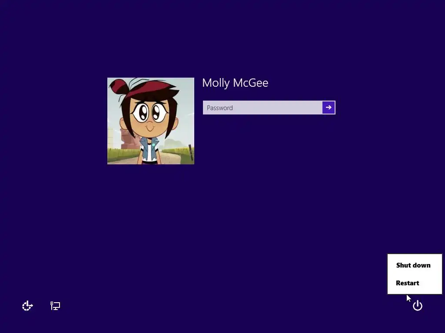Select Shut down from power menu
The image size is (445, 333).
point(413,265)
